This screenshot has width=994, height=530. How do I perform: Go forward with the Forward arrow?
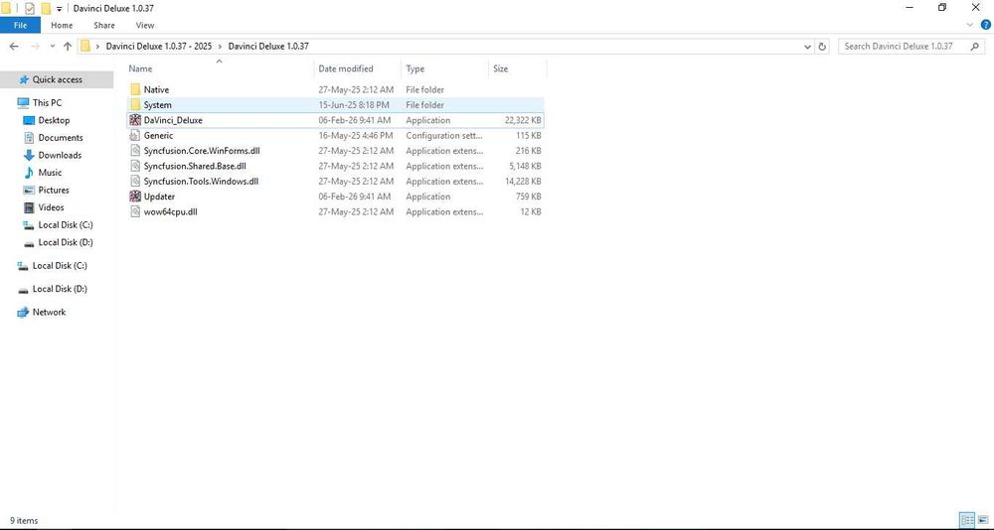coord(35,47)
